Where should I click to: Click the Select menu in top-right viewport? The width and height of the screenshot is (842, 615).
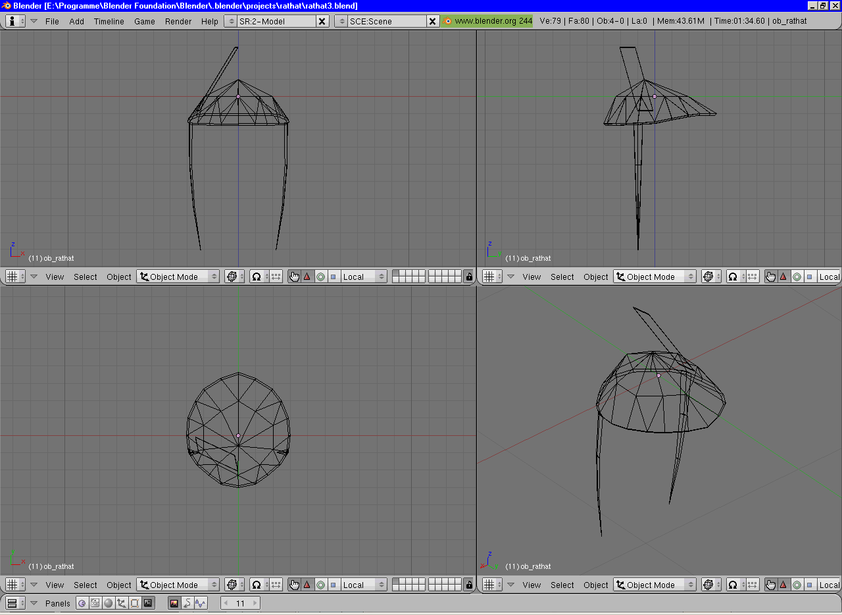coord(562,277)
